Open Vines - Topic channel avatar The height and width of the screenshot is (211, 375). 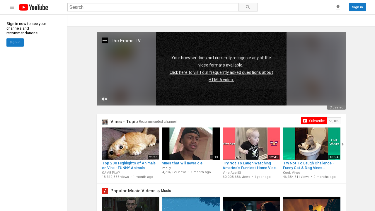105,122
